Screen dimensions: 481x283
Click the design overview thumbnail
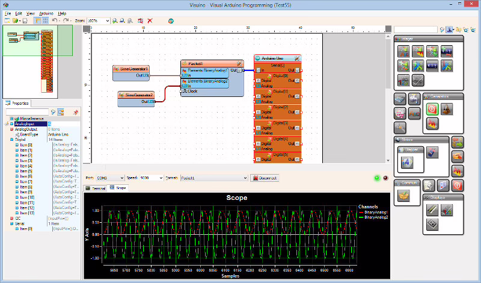tap(30, 60)
